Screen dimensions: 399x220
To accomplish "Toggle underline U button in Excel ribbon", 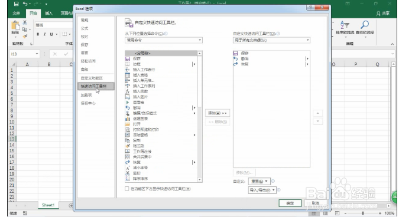I will coord(51,34).
